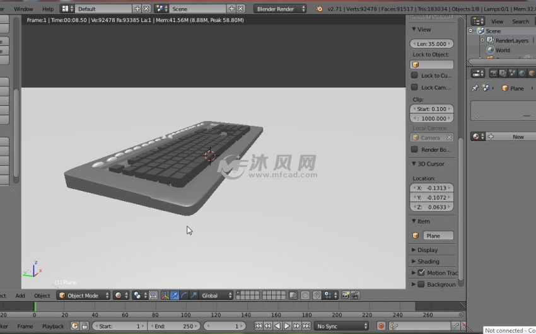Jump to the last frame of the timeline
The image size is (536, 334).
coord(306,326)
